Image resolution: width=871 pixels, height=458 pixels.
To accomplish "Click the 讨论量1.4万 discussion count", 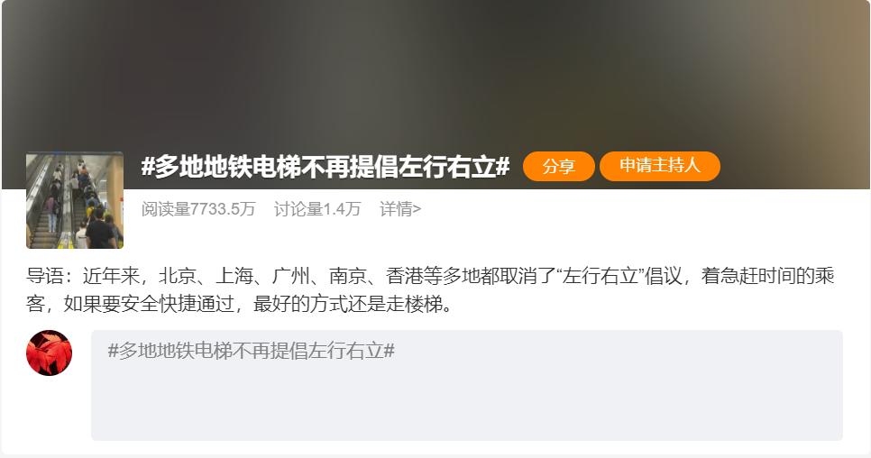I will 317,209.
